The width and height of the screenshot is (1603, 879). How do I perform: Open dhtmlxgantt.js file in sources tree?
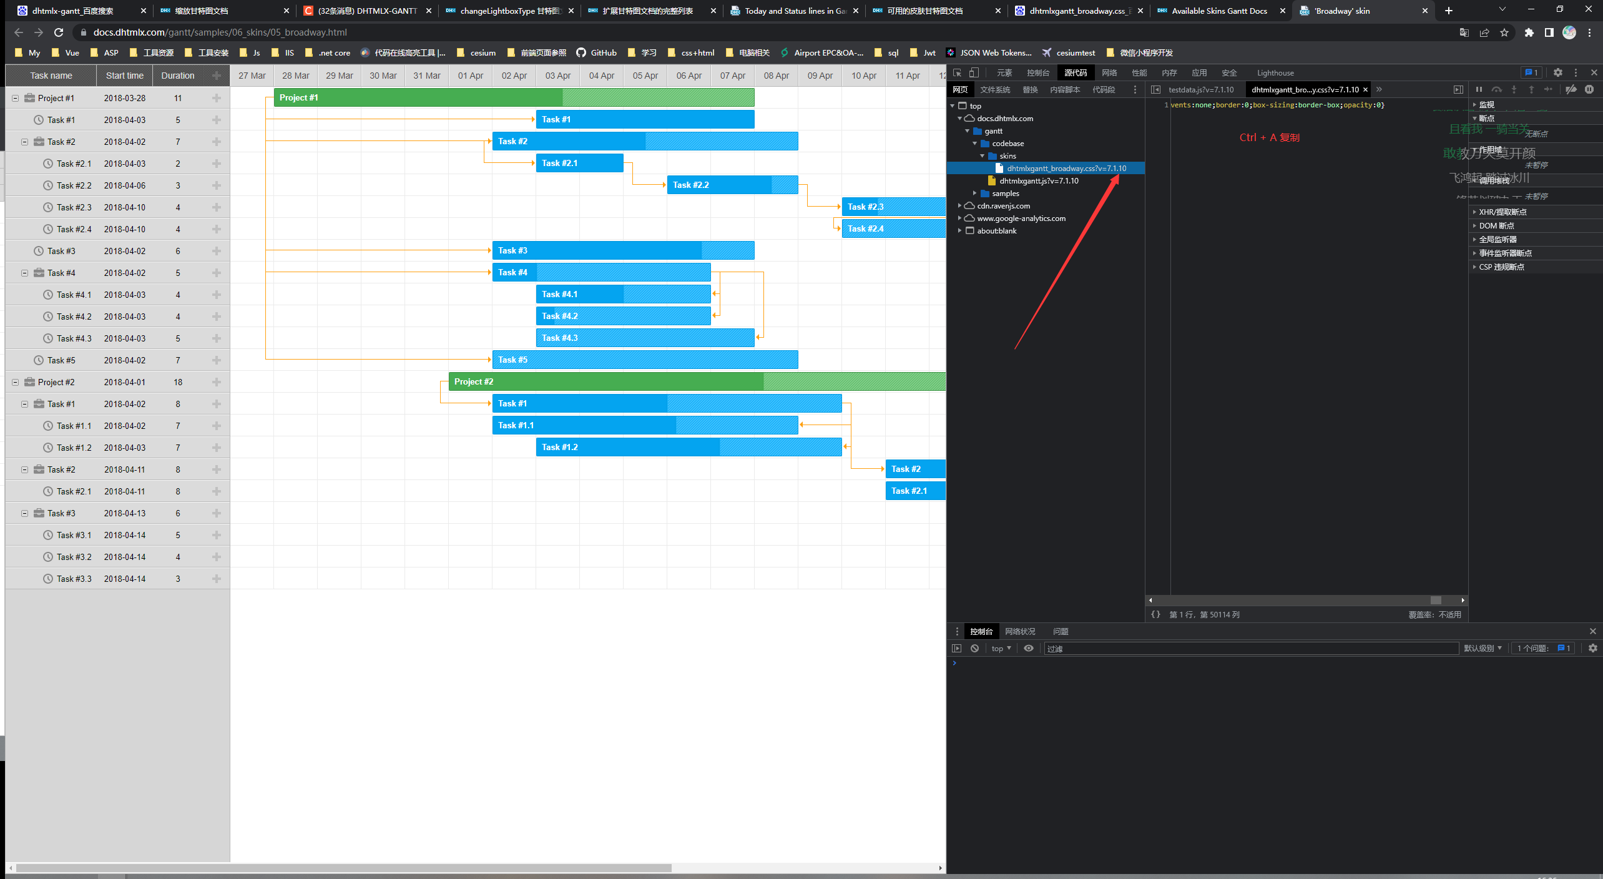1038,181
